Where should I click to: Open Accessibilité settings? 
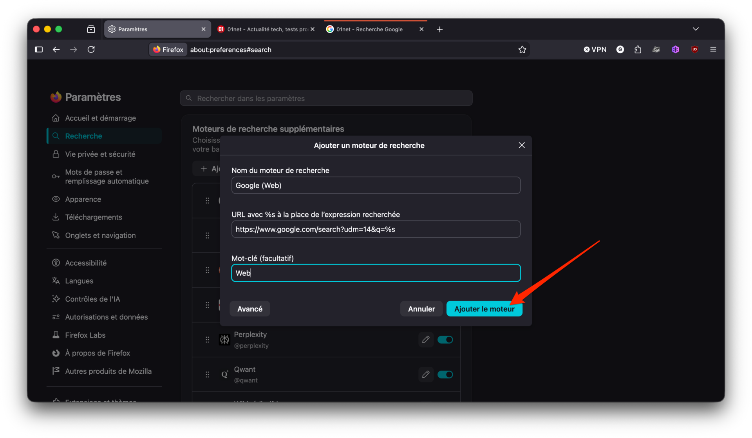(104, 263)
